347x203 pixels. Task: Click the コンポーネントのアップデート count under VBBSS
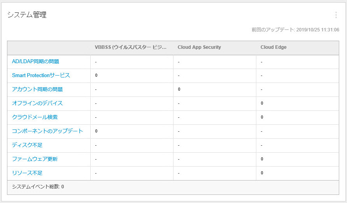(96, 131)
